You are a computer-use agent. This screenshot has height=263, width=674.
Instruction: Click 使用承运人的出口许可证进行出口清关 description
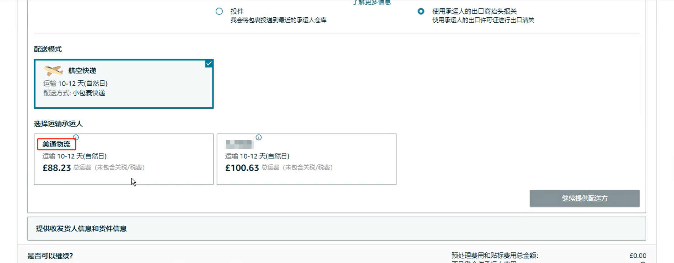(483, 20)
